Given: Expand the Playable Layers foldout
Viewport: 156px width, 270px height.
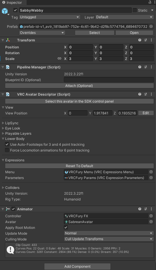Looking at the screenshot, I should 18,134.
